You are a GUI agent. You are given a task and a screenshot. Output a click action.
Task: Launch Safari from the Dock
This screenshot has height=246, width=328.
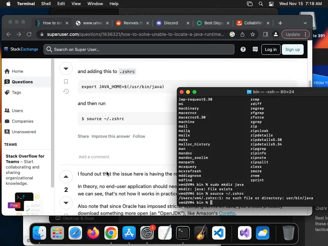(75, 233)
